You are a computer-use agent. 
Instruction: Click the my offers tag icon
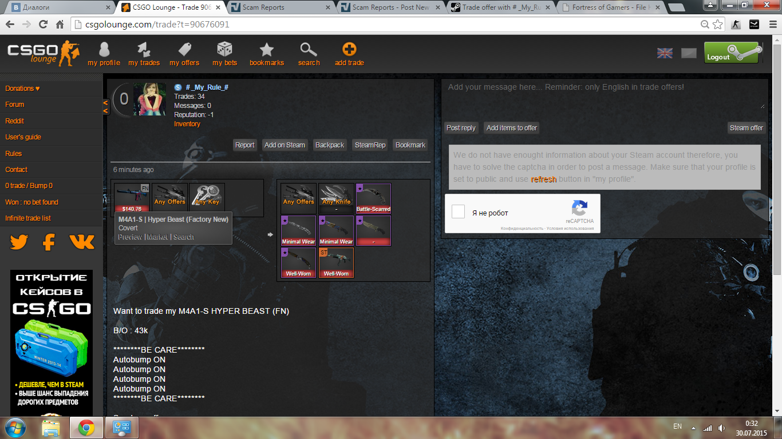(x=184, y=50)
